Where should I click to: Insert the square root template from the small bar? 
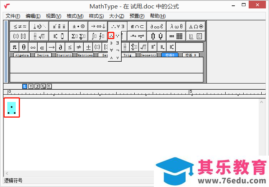tap(143, 47)
